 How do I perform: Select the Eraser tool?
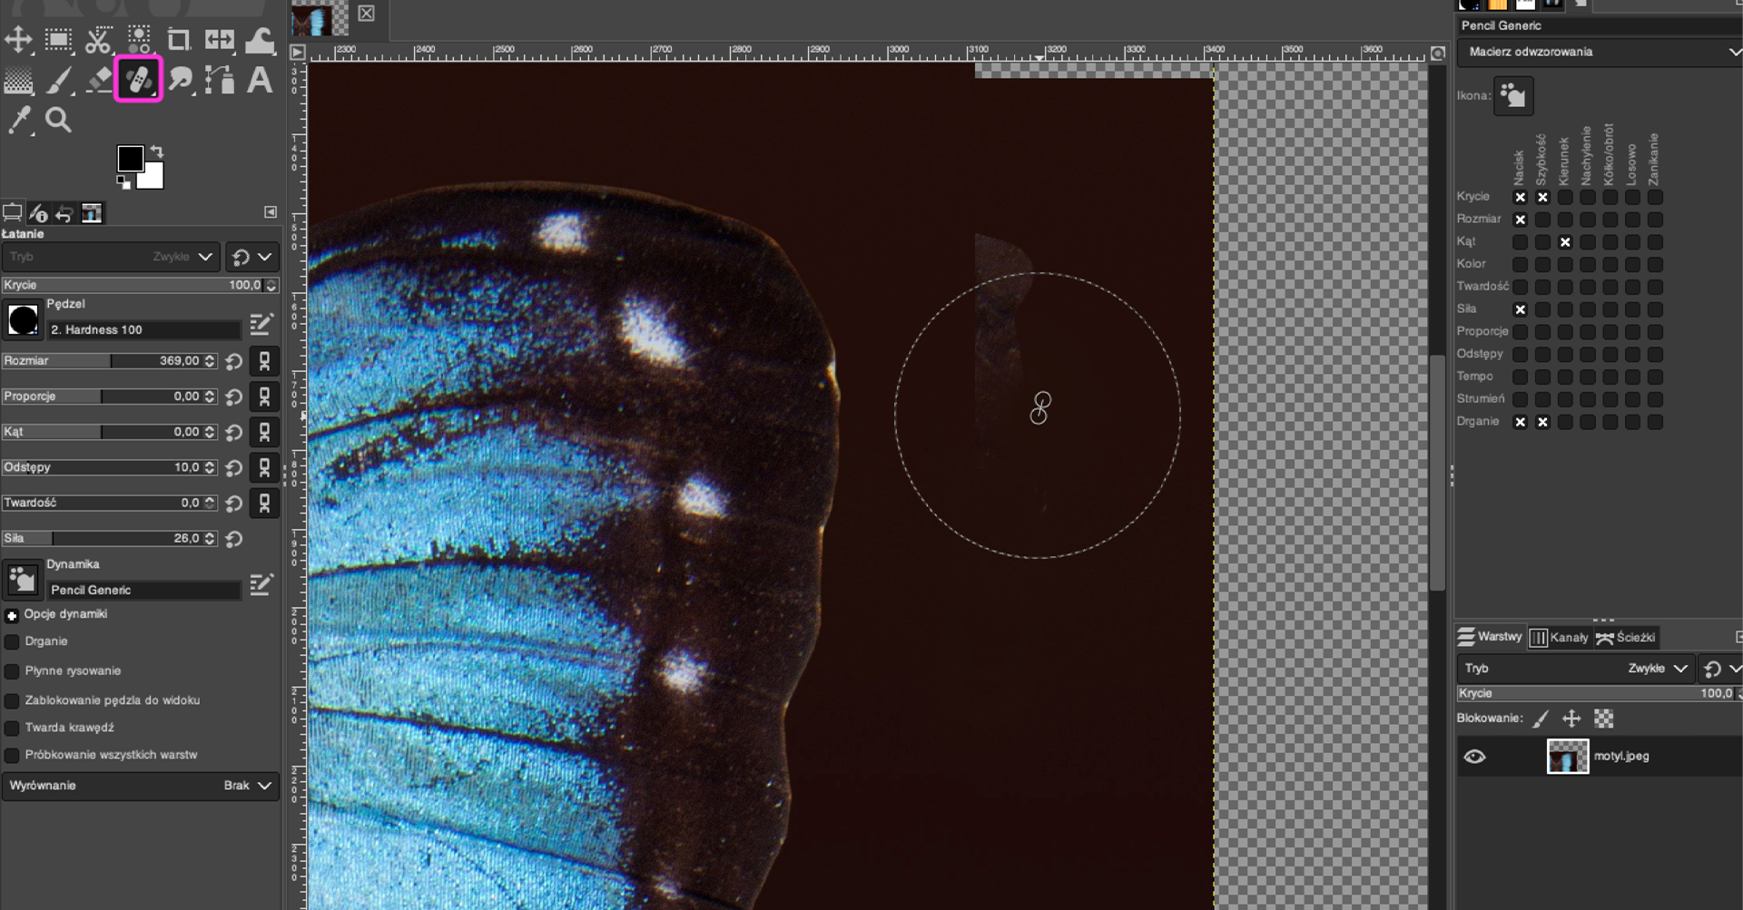point(99,81)
